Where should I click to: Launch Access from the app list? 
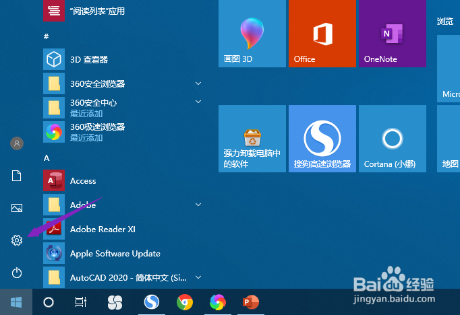click(x=54, y=180)
